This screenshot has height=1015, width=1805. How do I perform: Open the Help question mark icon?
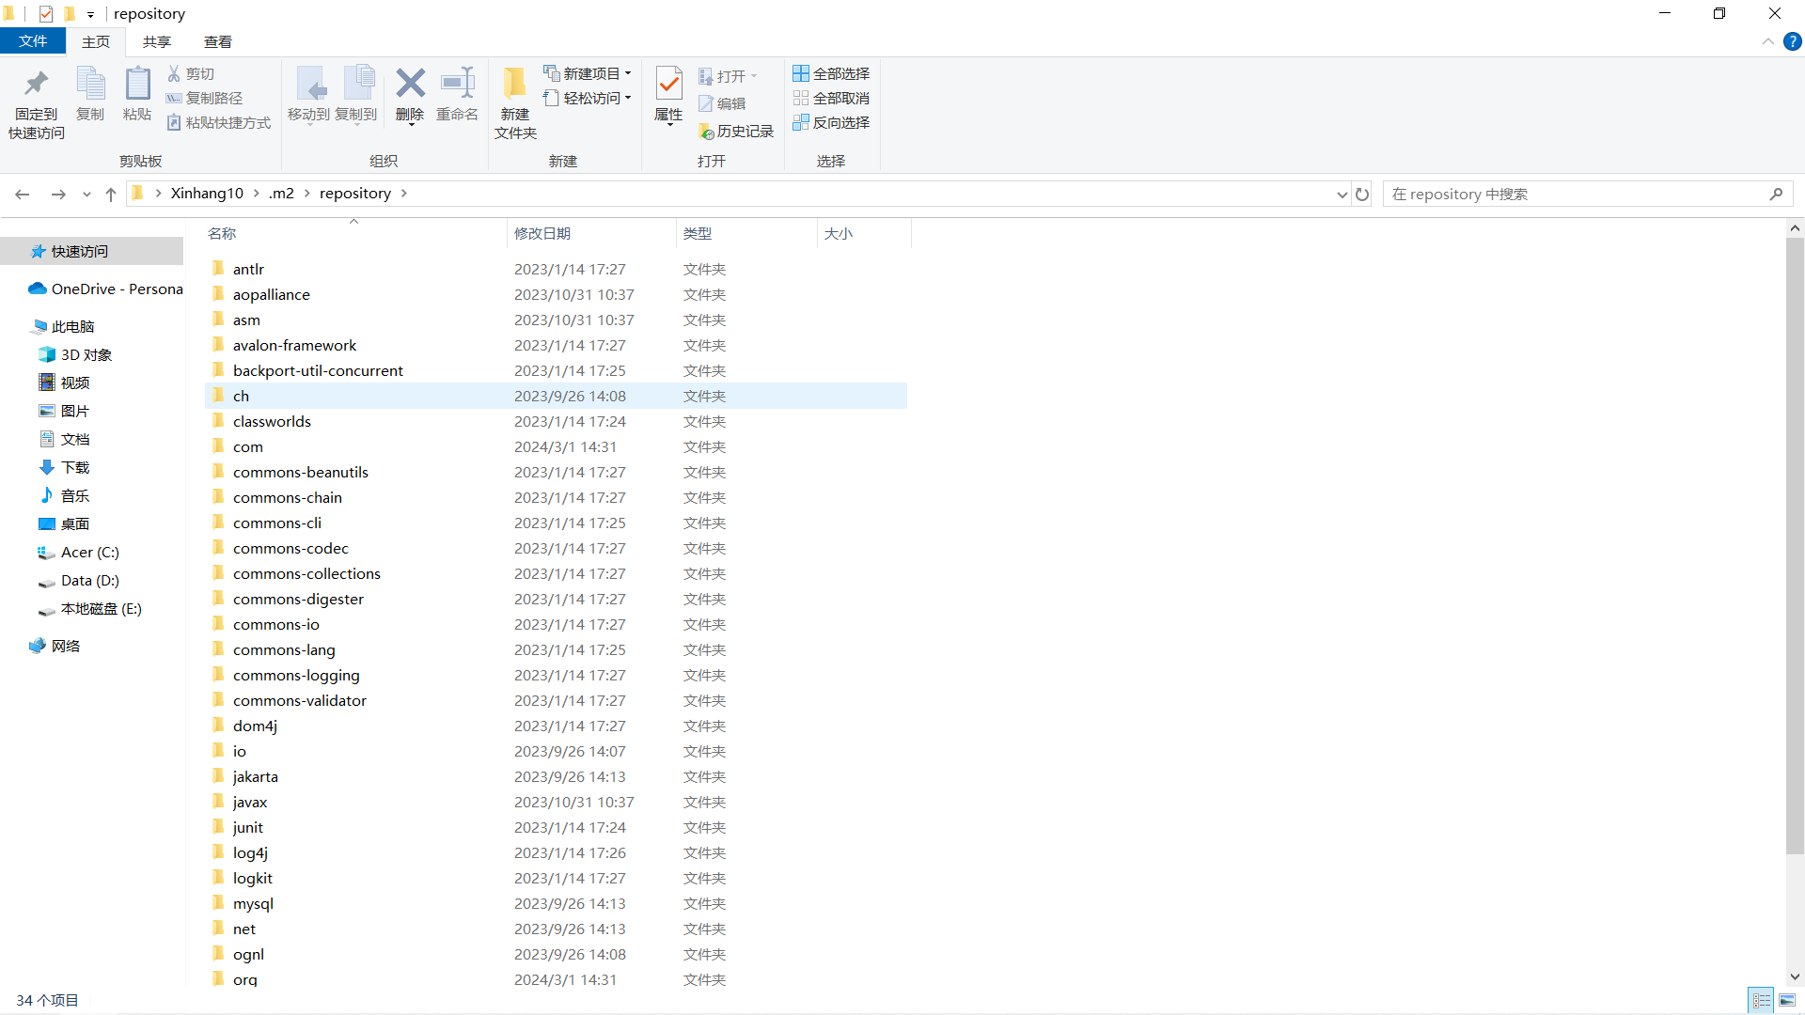[1792, 41]
